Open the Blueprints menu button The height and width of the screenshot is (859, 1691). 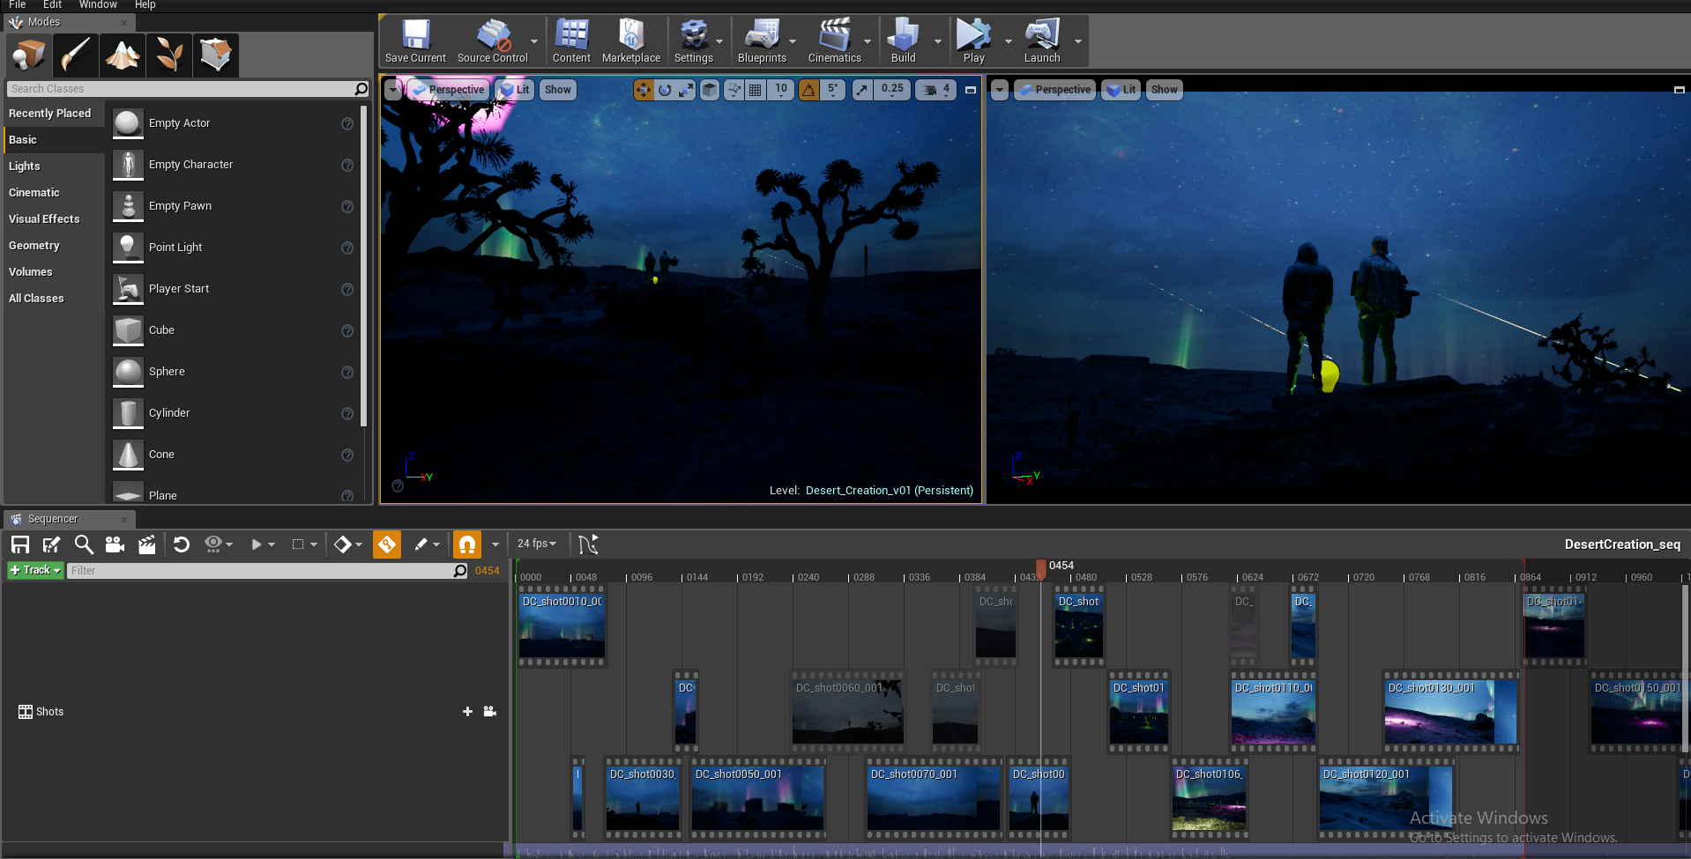point(762,41)
